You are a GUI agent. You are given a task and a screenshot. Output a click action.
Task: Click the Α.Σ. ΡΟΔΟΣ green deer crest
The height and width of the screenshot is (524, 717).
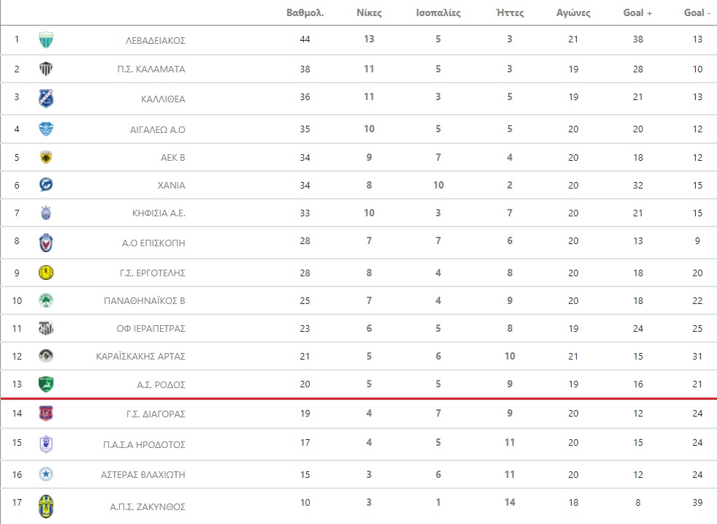coord(46,384)
